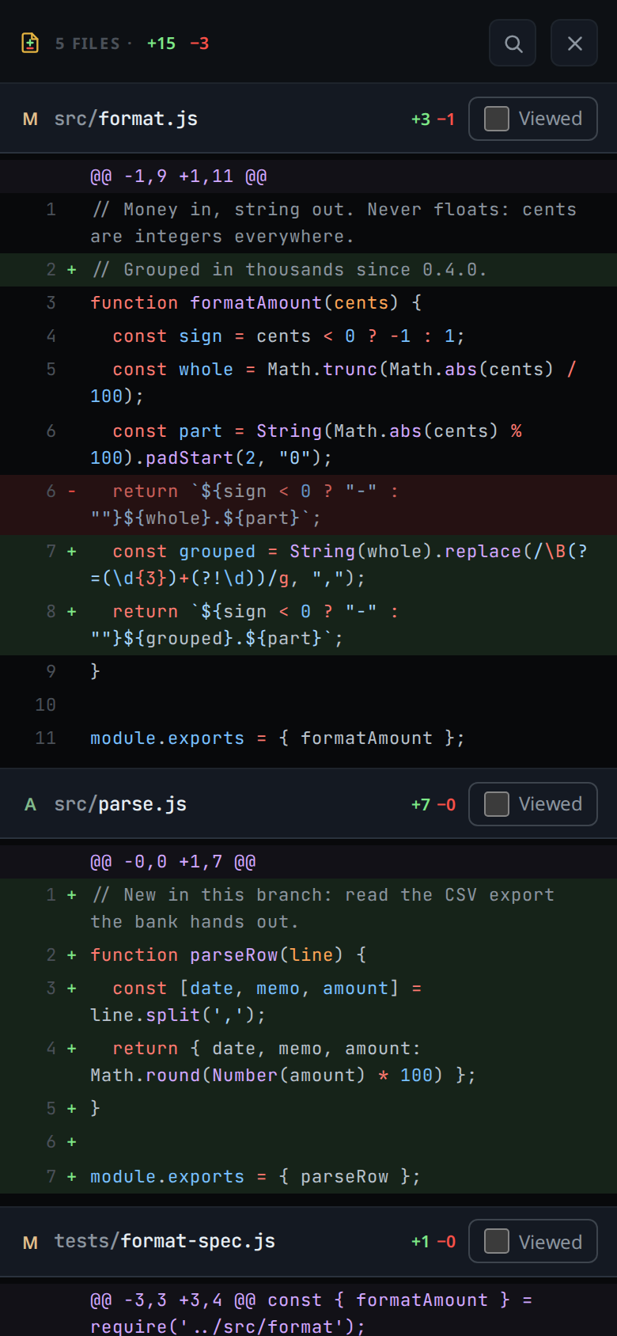The image size is (617, 1336).
Task: Click added line 'const grouped = String(whole).replace'
Action: click(x=308, y=565)
